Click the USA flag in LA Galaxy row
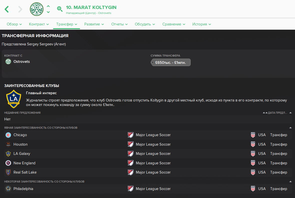295x198 pixels. (253, 154)
